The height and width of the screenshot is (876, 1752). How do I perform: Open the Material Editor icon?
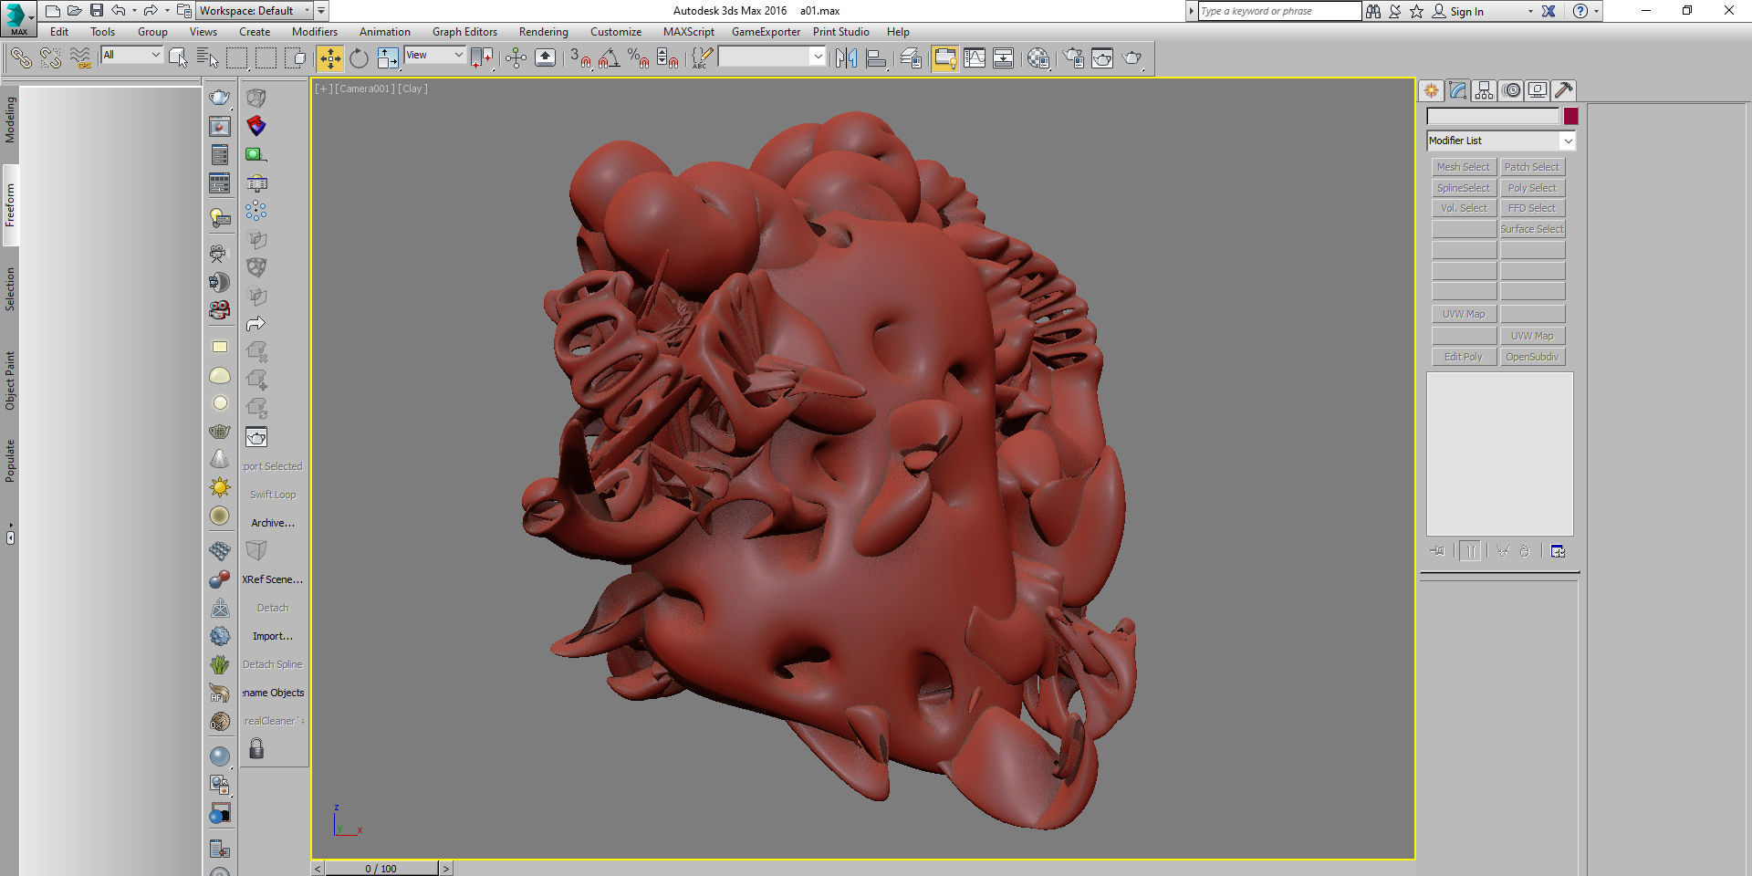pos(1038,58)
